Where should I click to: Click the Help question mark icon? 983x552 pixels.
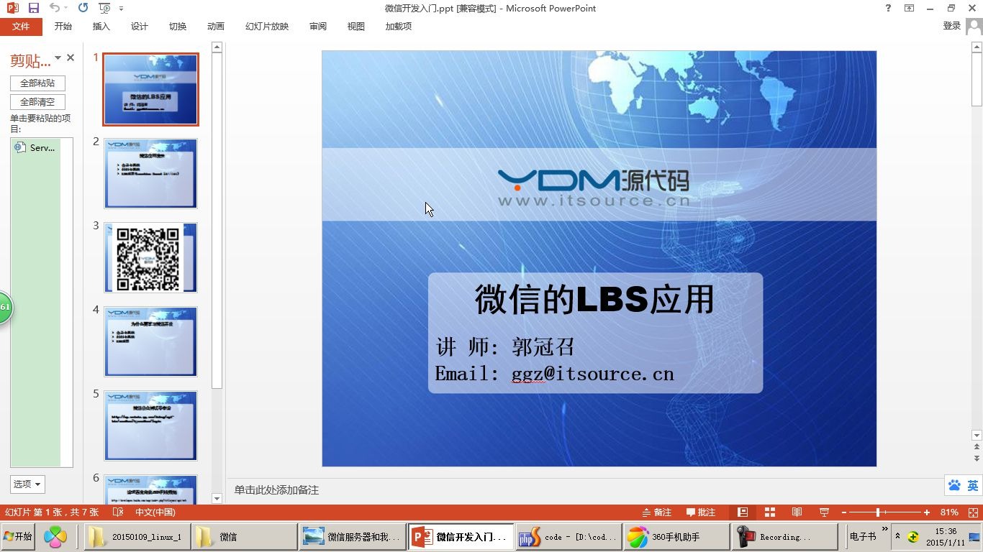[889, 8]
